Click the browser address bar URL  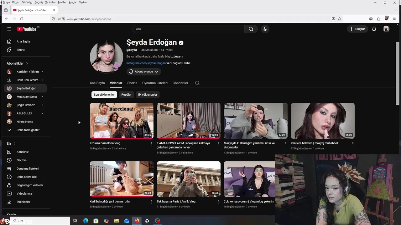point(89,19)
